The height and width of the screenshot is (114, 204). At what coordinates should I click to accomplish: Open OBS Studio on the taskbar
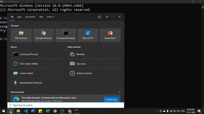(x=62, y=111)
